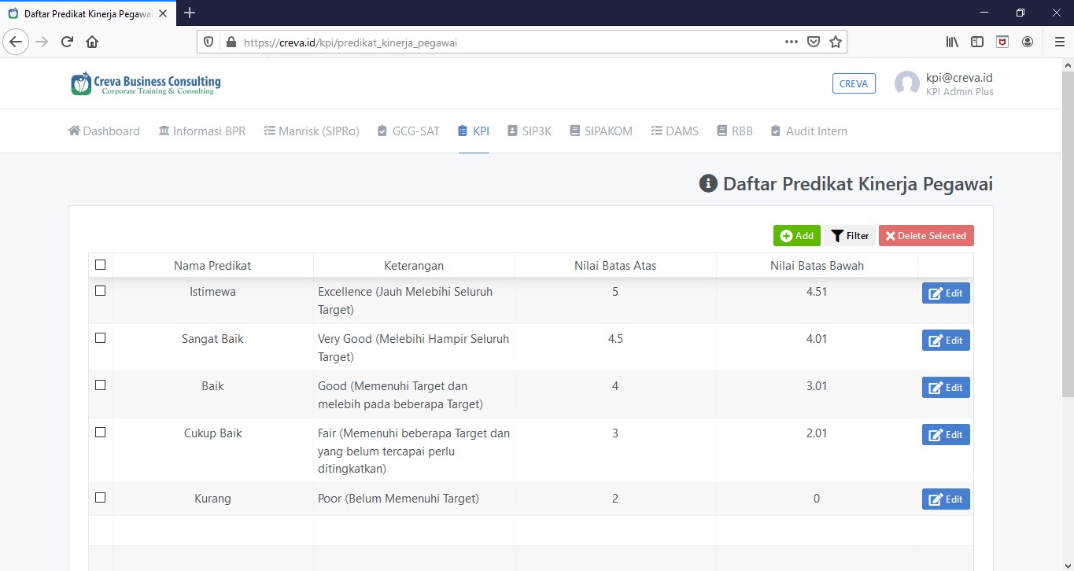Bookmark this page with the star

(836, 42)
